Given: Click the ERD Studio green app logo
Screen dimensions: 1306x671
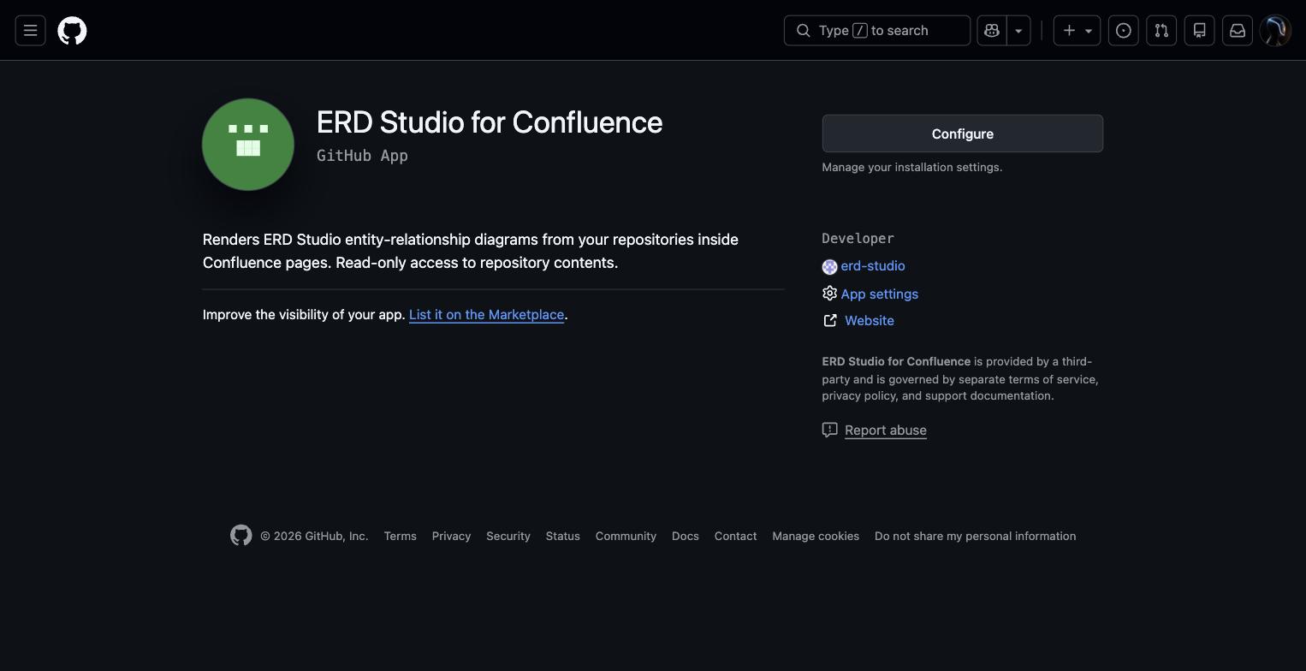Looking at the screenshot, I should pyautogui.click(x=248, y=145).
